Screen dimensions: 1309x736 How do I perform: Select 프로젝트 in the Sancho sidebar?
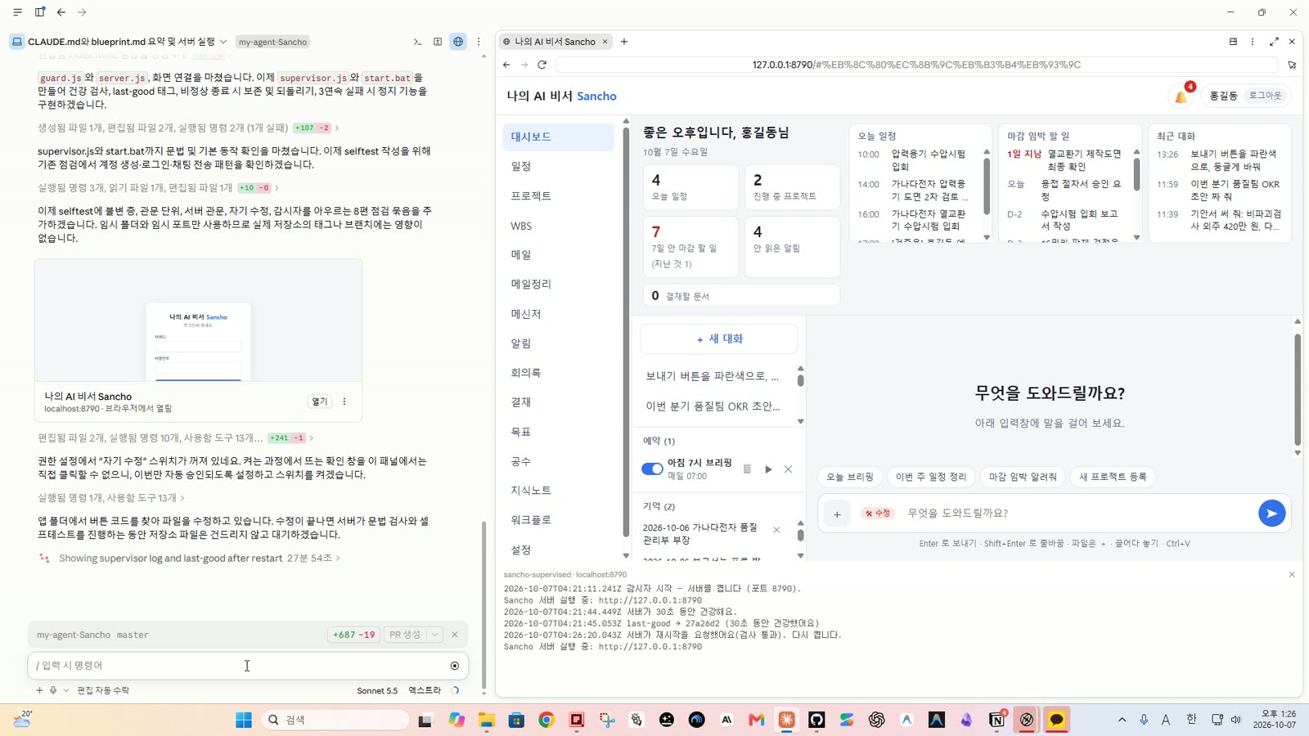pos(558,195)
